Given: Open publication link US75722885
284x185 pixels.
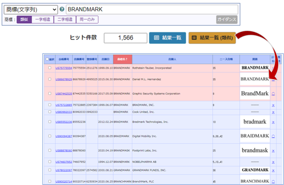Looking at the screenshot, I should tap(64, 105).
